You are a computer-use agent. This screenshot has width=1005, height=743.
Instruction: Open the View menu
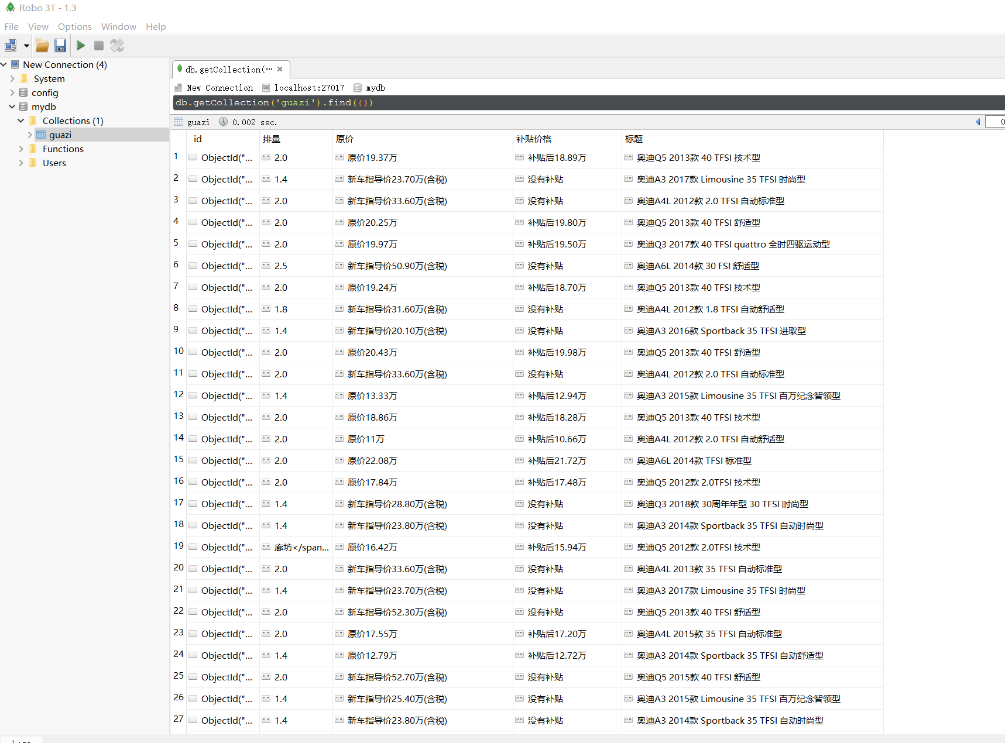tap(38, 26)
